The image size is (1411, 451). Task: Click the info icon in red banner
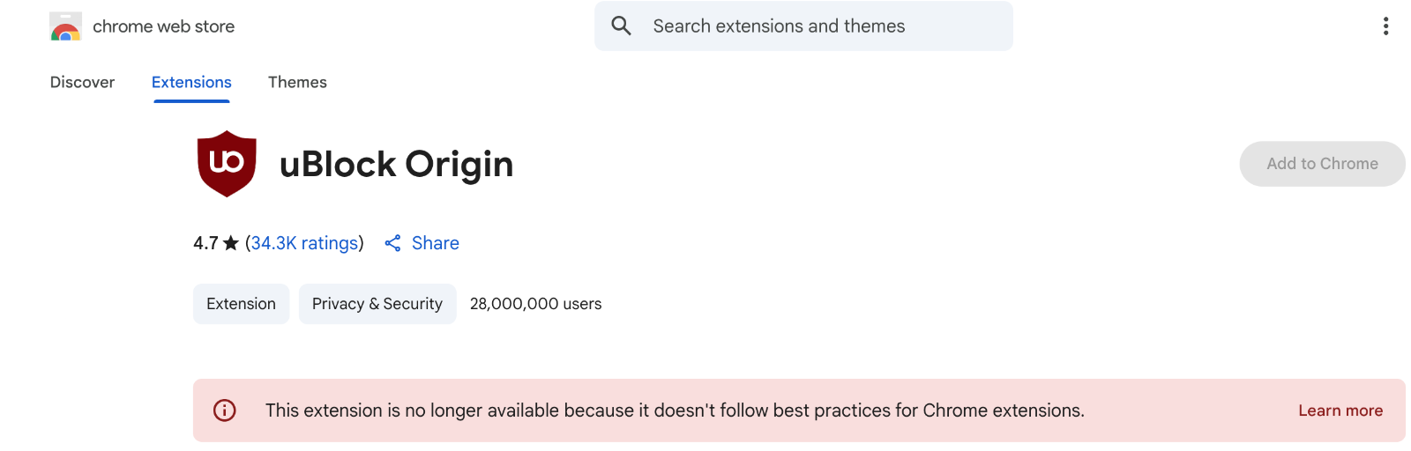(225, 410)
